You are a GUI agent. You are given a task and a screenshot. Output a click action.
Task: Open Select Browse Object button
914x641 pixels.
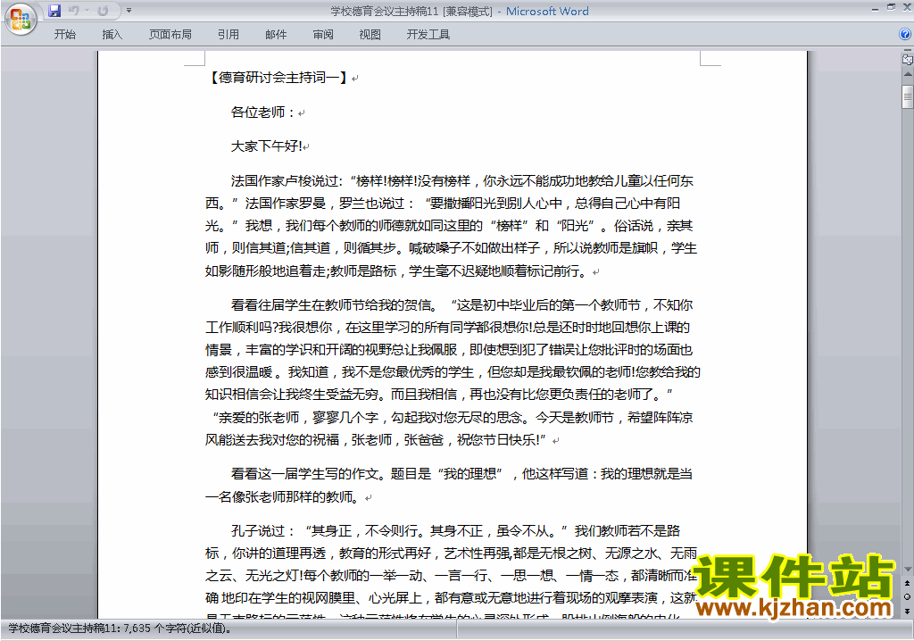point(908,596)
